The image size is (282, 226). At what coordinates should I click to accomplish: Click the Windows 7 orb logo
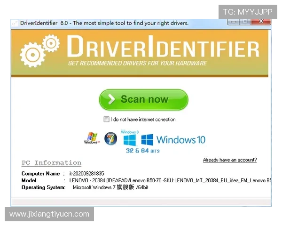pyautogui.click(x=110, y=139)
